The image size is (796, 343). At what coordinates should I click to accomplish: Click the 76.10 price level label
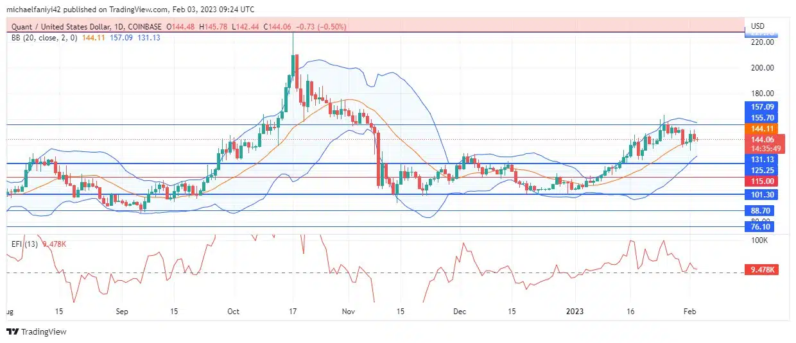coord(761,227)
